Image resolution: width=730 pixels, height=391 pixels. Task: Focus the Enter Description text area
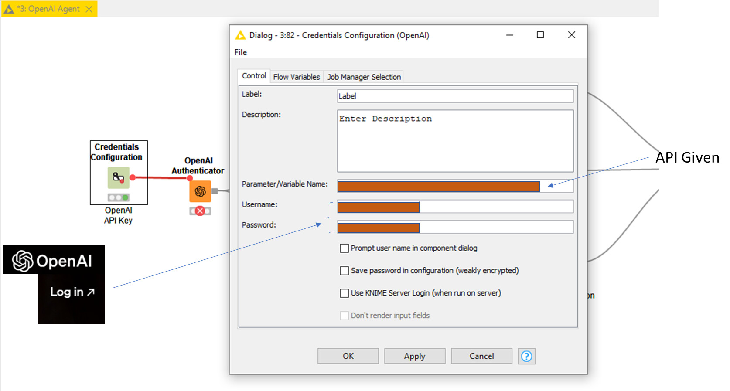(x=455, y=141)
